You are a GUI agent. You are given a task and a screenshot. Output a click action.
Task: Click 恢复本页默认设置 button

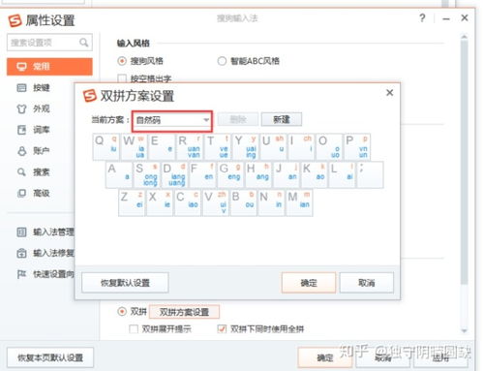coord(50,357)
